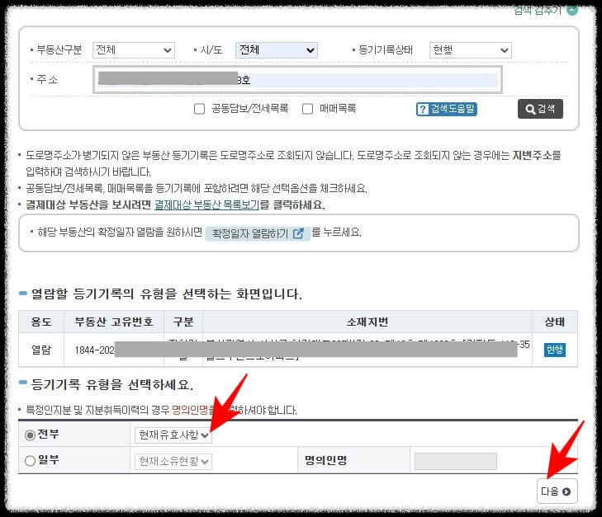Check the 공동담보/전세목록 checkbox
602x517 pixels.
click(x=199, y=109)
